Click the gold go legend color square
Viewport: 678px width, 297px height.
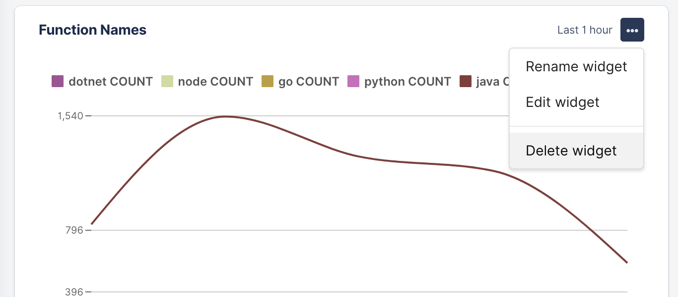[268, 81]
